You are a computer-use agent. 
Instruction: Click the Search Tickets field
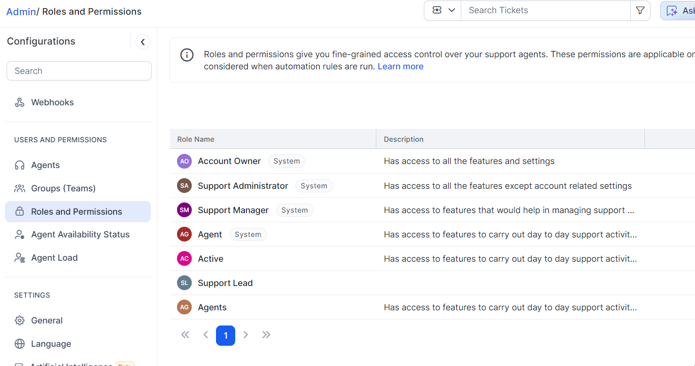point(546,10)
